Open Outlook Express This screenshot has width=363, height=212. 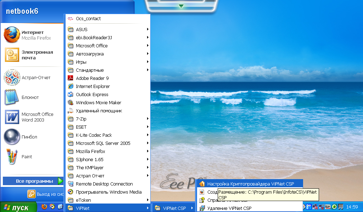click(x=108, y=94)
